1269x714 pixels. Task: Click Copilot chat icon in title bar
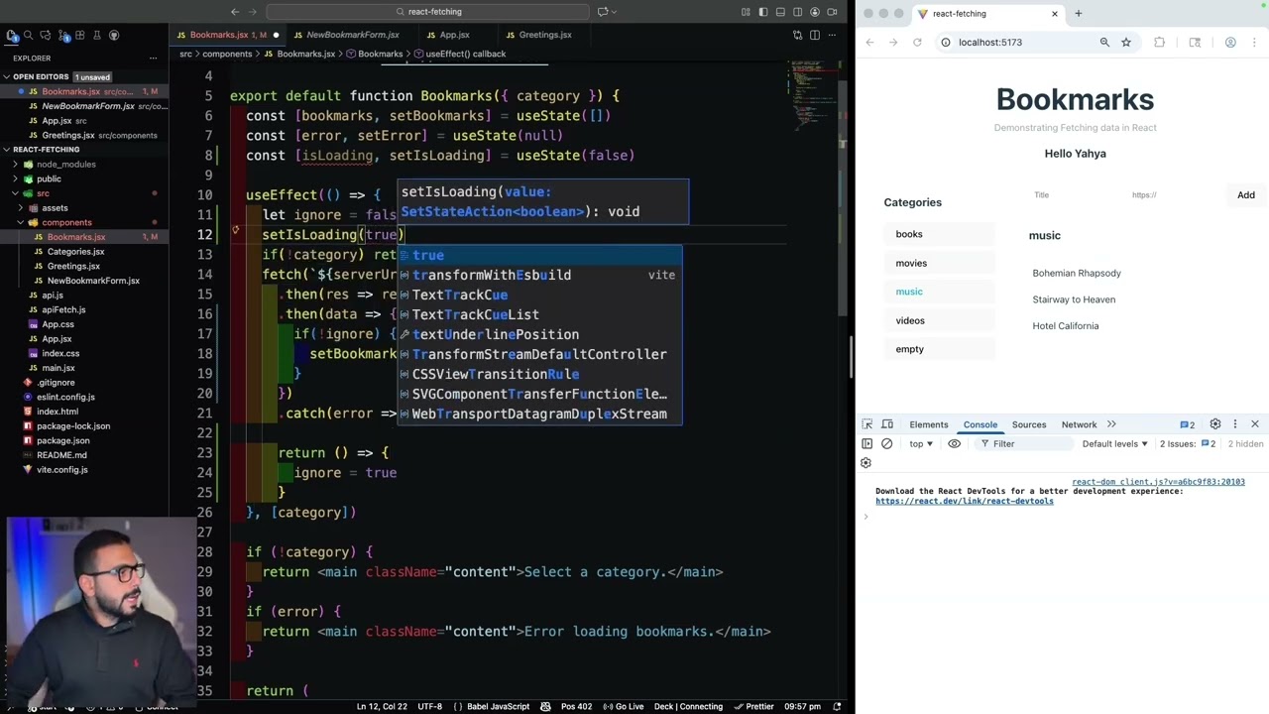click(x=604, y=12)
